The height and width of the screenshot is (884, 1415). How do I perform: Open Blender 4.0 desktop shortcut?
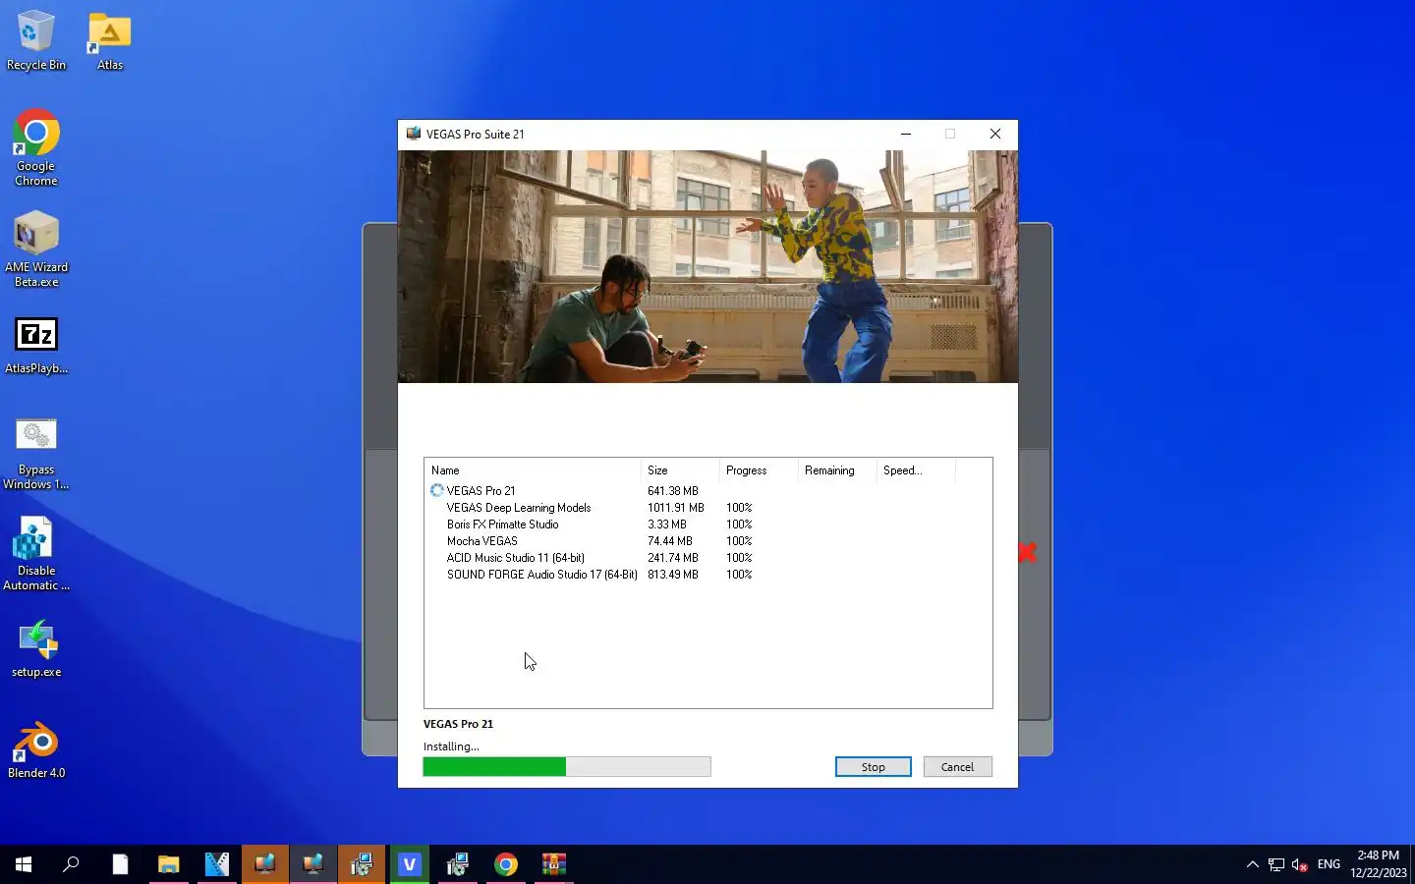[36, 751]
